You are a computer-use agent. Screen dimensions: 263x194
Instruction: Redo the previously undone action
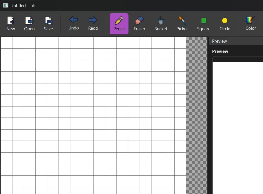click(x=93, y=24)
